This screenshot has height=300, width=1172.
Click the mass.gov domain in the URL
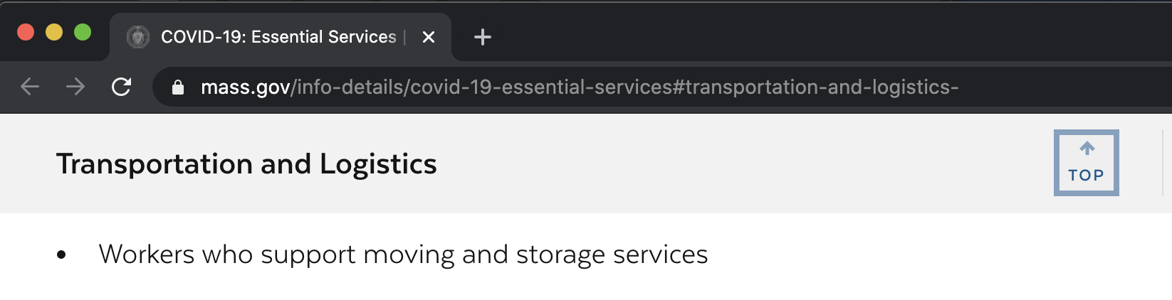pyautogui.click(x=245, y=87)
